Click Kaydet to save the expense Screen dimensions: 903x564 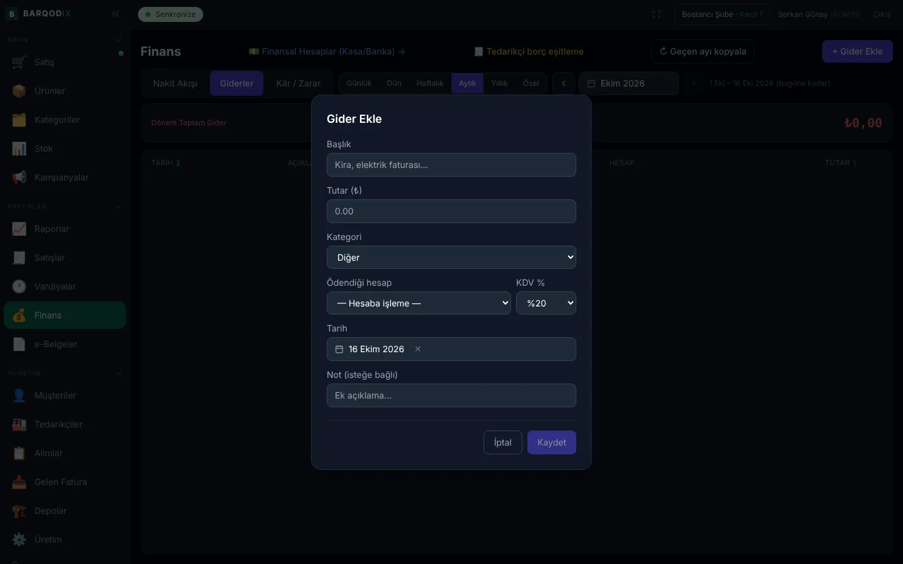pyautogui.click(x=552, y=442)
